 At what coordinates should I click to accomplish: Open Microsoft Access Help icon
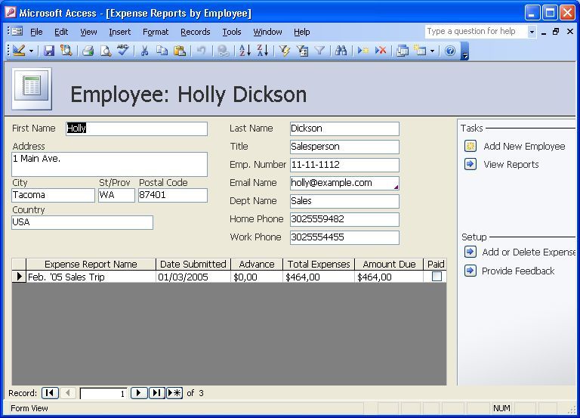pos(450,51)
